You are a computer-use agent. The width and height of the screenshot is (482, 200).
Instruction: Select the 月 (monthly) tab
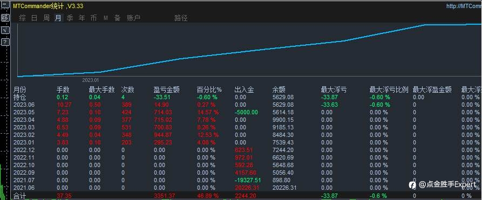[x=58, y=18]
